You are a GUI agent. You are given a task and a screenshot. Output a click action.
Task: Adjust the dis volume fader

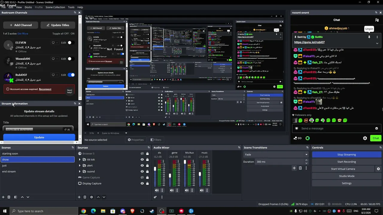(x=155, y=169)
